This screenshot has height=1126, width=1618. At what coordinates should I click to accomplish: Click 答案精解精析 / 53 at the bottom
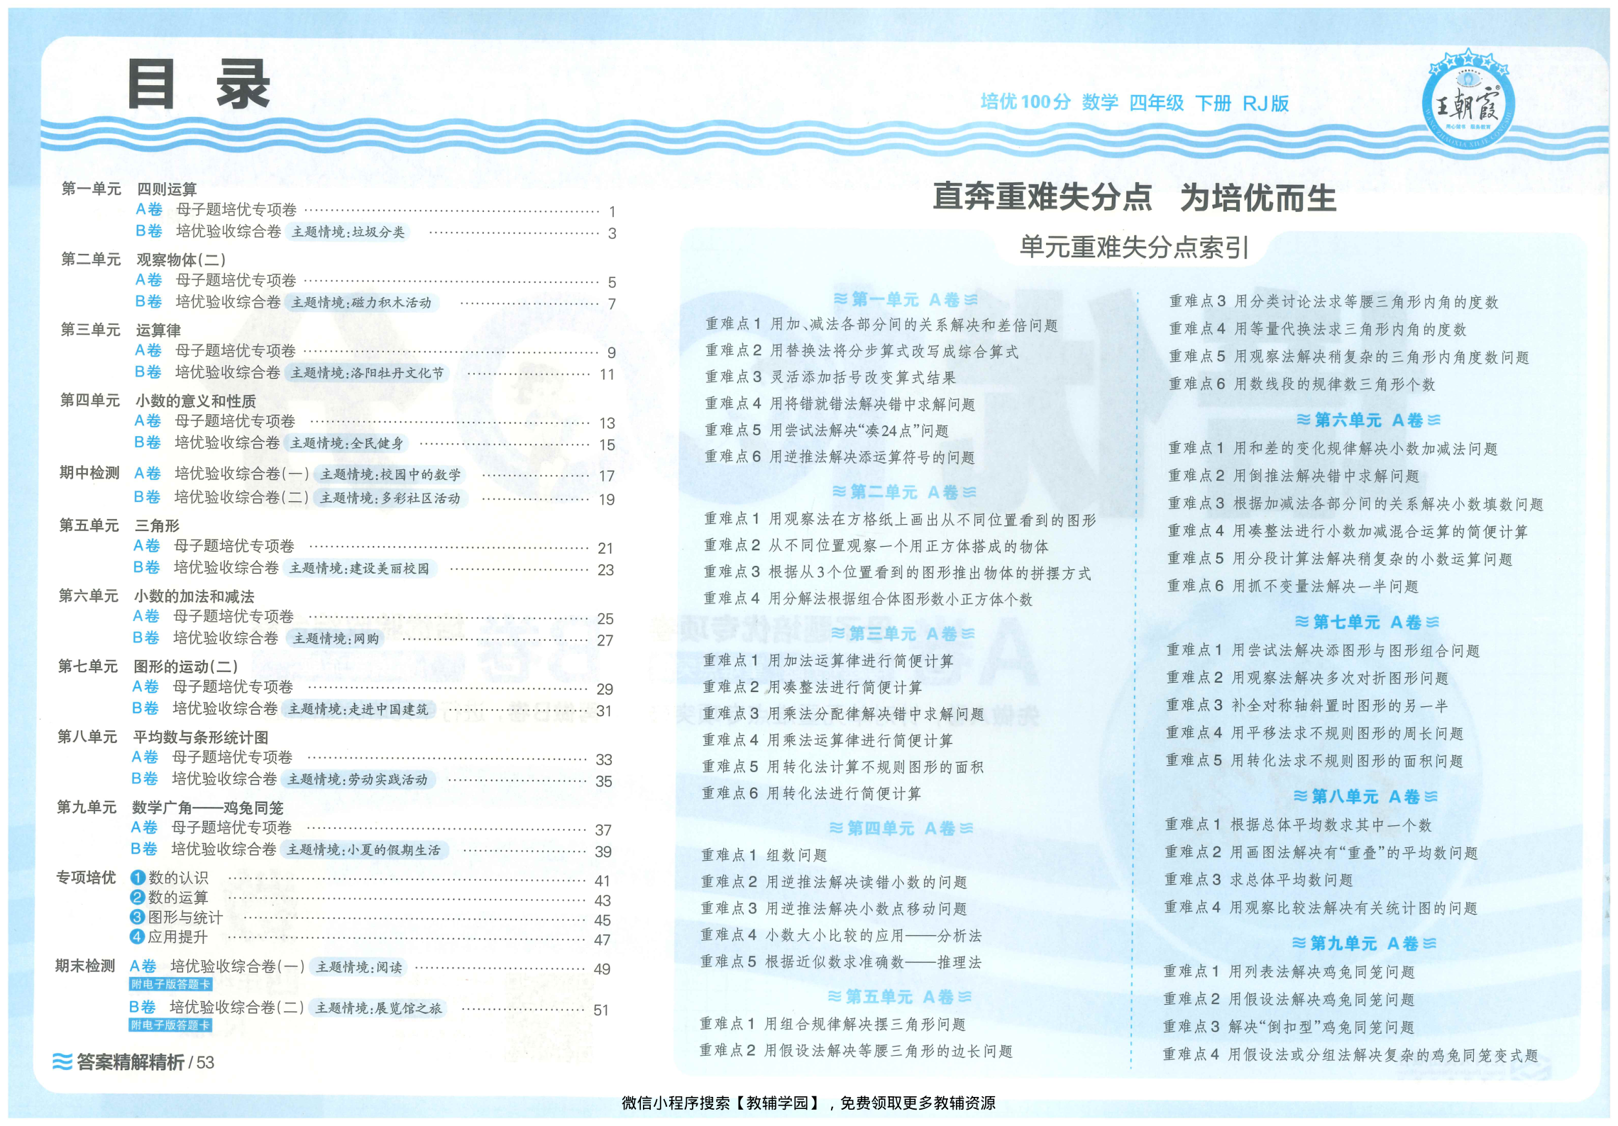tap(133, 1061)
